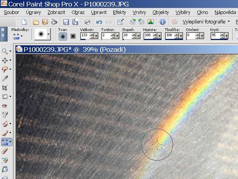Click the scanner import icon

[54, 22]
